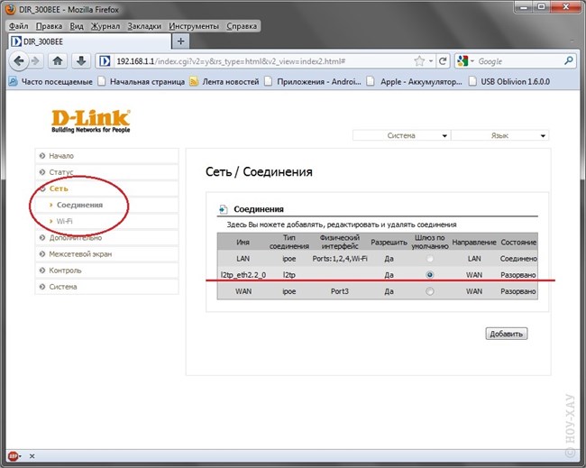Bookmark page with the star icon
The width and height of the screenshot is (586, 468).
pos(419,61)
